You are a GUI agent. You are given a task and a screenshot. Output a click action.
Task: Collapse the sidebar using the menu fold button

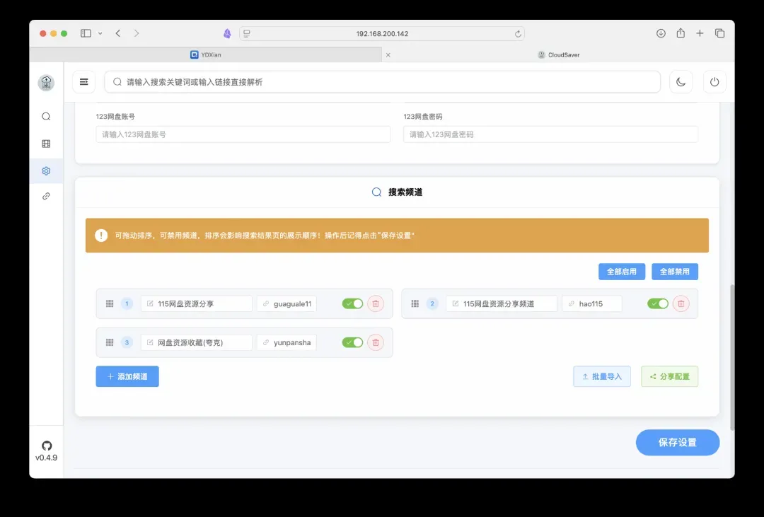83,82
